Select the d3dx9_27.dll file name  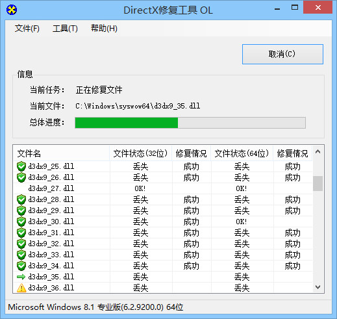51,188
